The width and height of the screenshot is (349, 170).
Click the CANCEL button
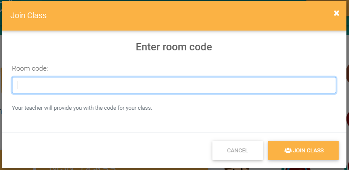tap(237, 151)
